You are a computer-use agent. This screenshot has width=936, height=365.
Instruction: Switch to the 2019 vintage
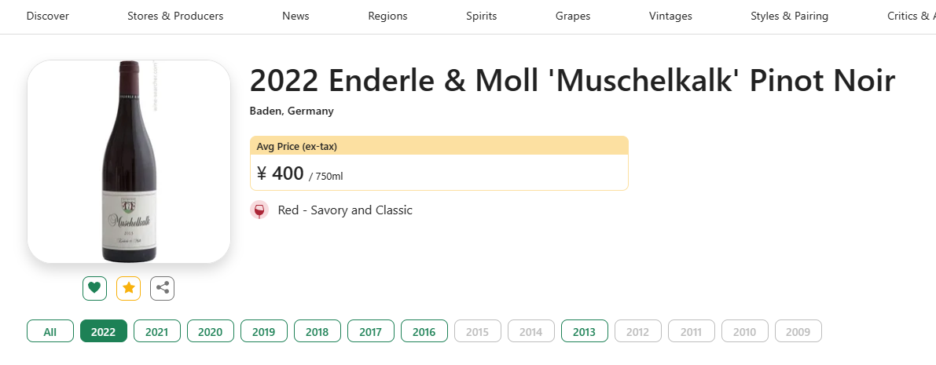coord(264,331)
